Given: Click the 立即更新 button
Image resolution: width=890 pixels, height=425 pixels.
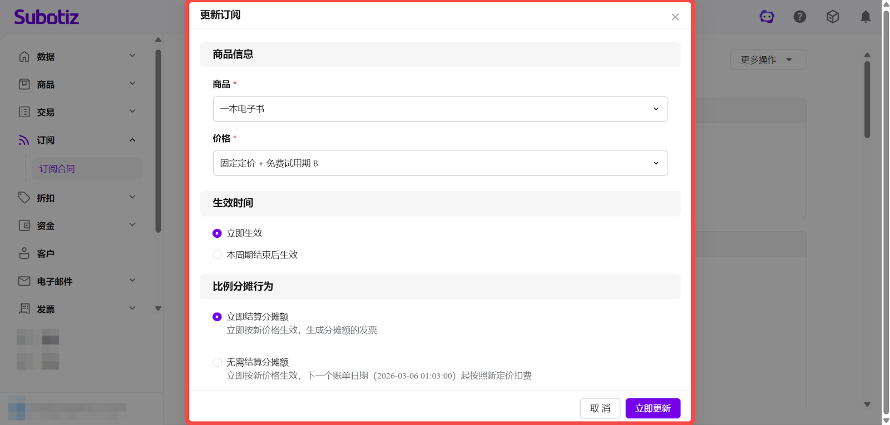Looking at the screenshot, I should [x=652, y=408].
